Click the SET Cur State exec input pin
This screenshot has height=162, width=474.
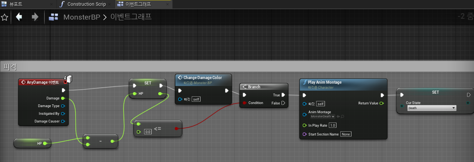[402, 95]
